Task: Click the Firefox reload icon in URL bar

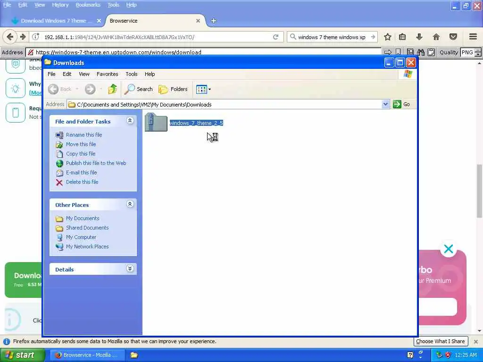Action: (x=275, y=37)
